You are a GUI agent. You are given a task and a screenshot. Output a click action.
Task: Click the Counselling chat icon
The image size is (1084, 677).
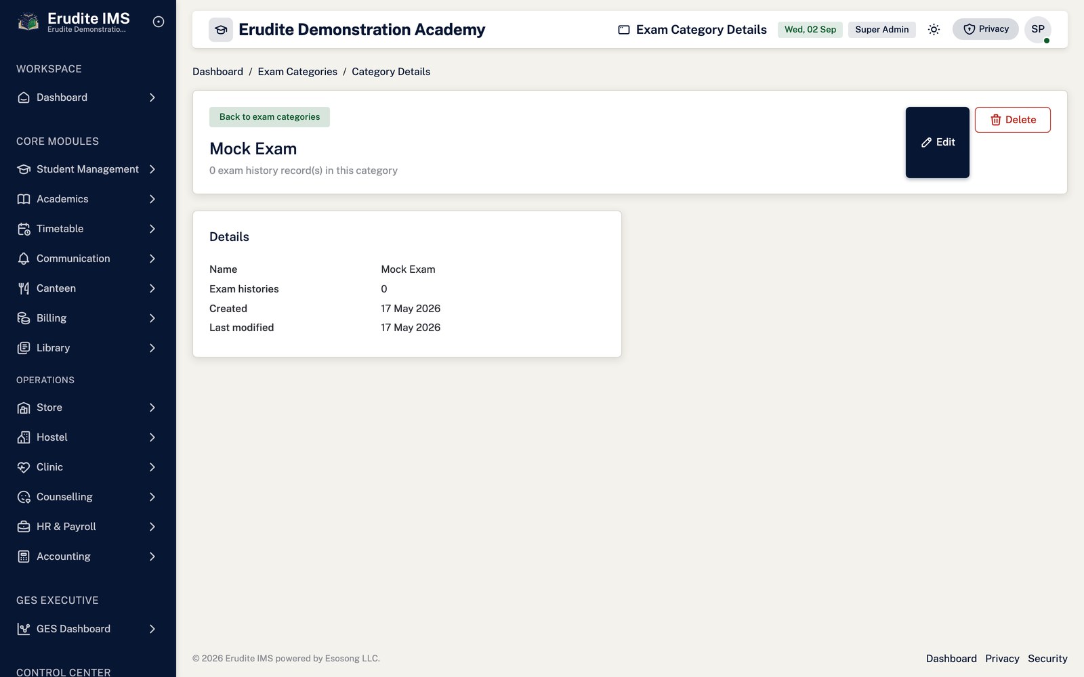24,497
